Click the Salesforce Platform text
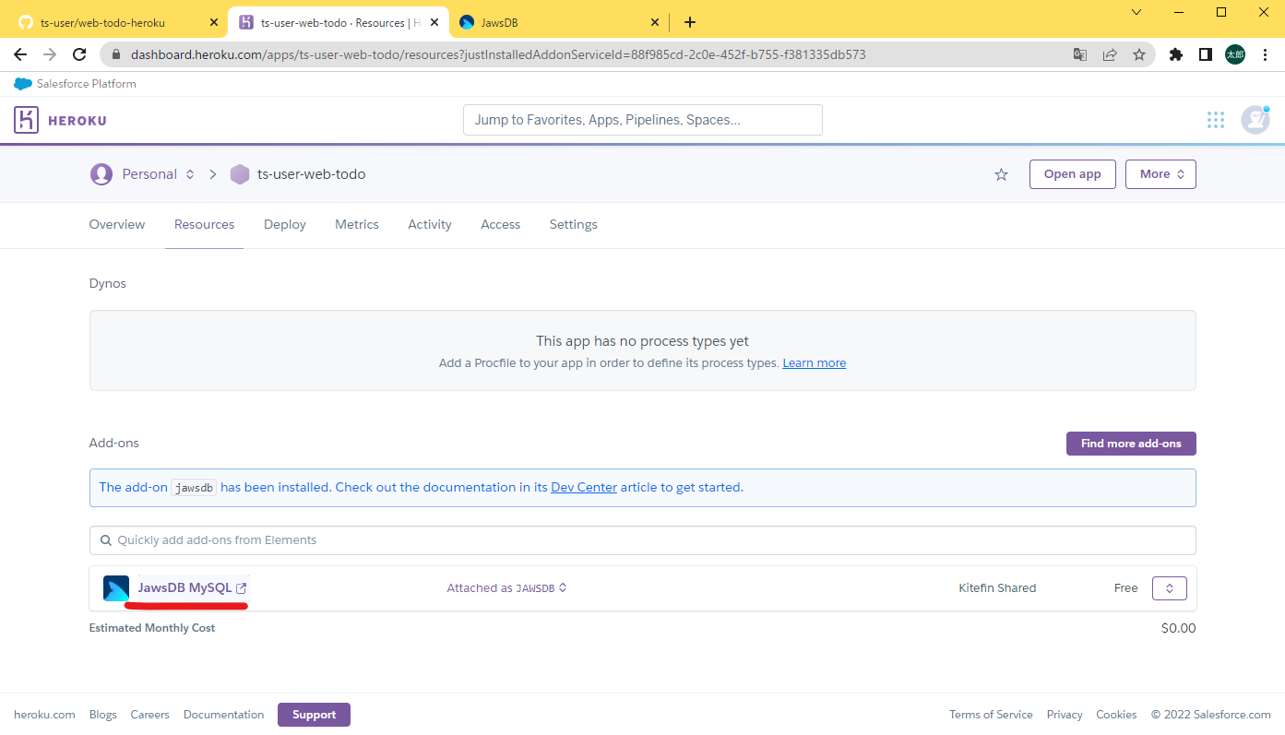Viewport: 1285px width, 735px height. 87,84
